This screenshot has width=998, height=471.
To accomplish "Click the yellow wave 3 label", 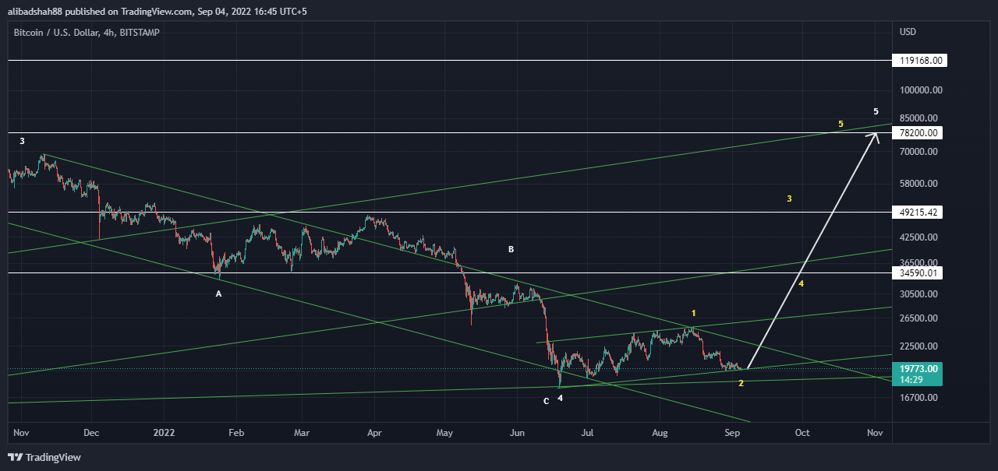I will pyautogui.click(x=789, y=199).
